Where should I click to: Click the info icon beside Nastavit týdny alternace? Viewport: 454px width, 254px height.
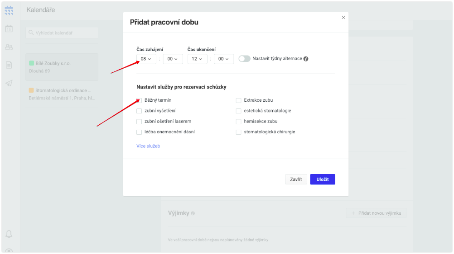(x=306, y=59)
